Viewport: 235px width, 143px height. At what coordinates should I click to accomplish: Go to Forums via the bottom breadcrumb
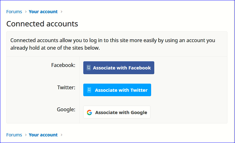tap(14, 135)
